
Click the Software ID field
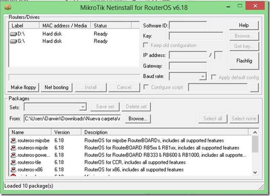pyautogui.click(x=188, y=25)
